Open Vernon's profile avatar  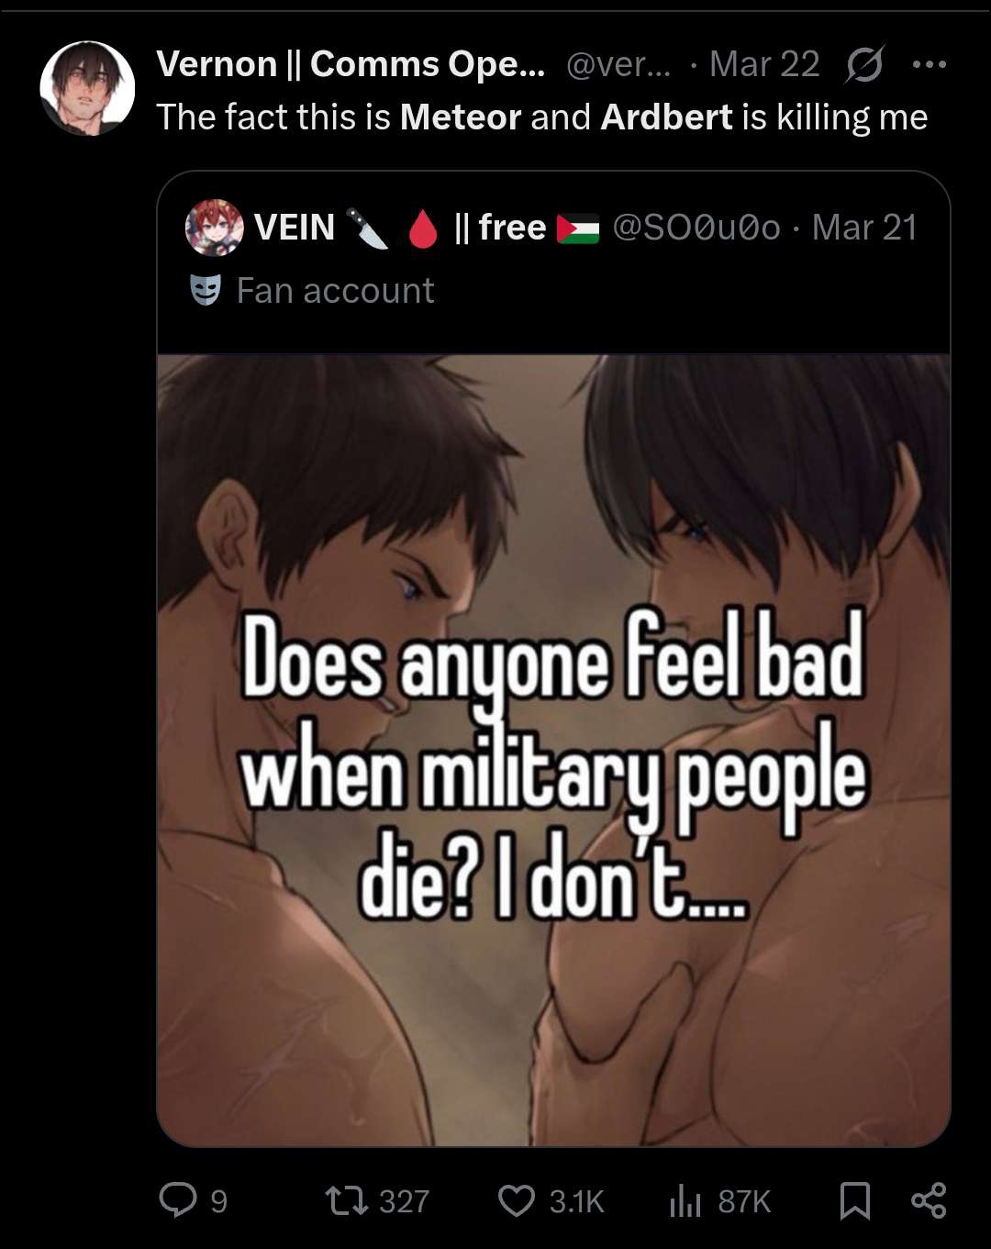click(88, 89)
